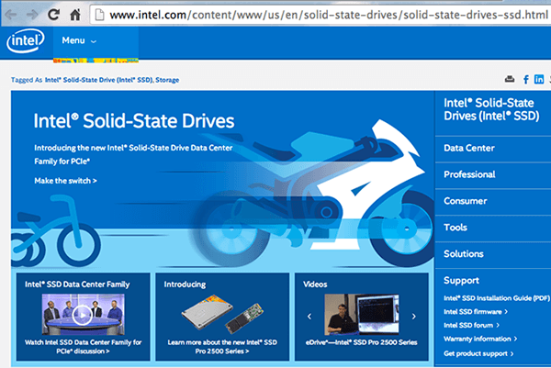Go forward with the browser forward arrow
Image resolution: width=551 pixels, height=368 pixels.
click(x=32, y=15)
